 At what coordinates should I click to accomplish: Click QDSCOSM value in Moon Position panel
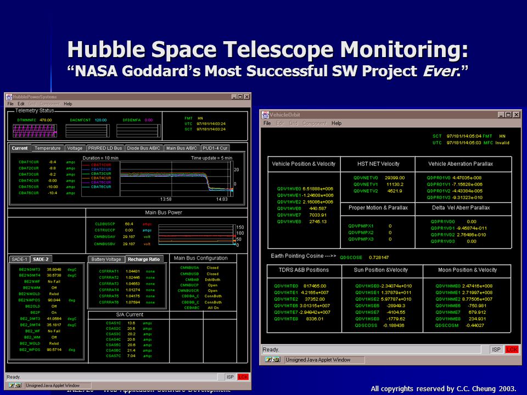(474, 325)
